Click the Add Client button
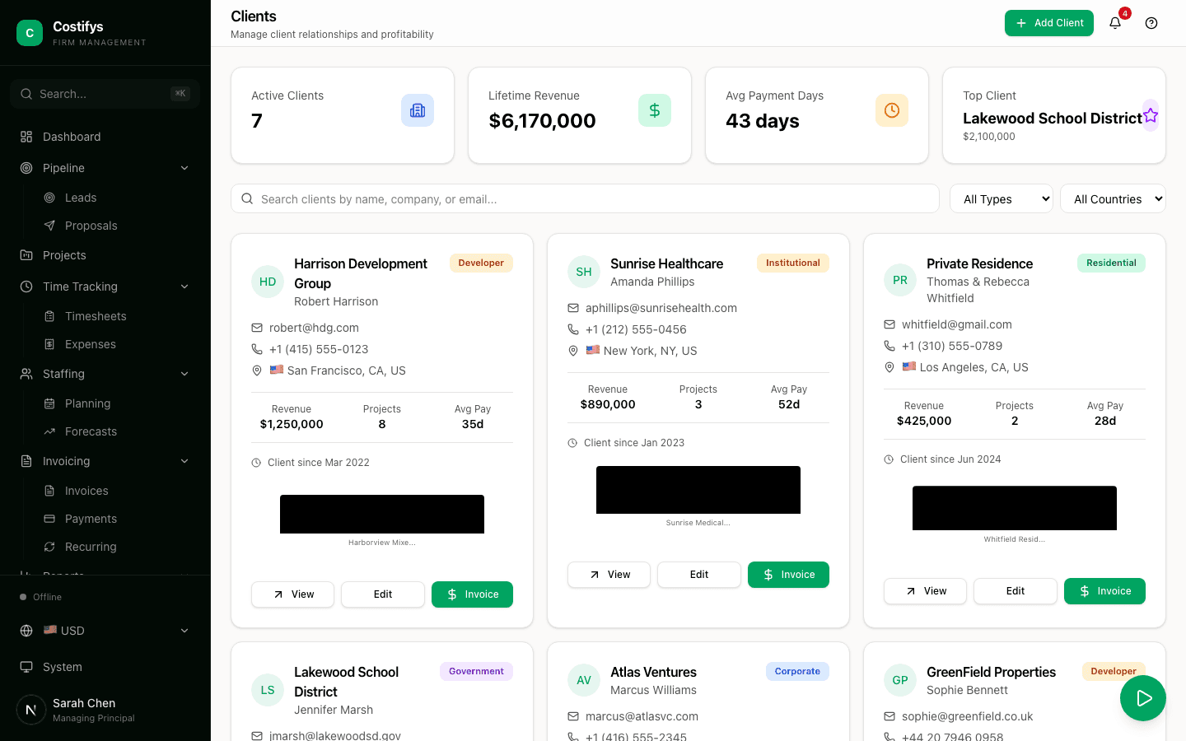 click(x=1048, y=23)
